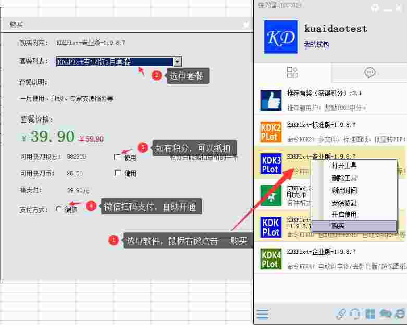Open the 我的钱包 link
Screen dimensions: 407x325
(316, 45)
